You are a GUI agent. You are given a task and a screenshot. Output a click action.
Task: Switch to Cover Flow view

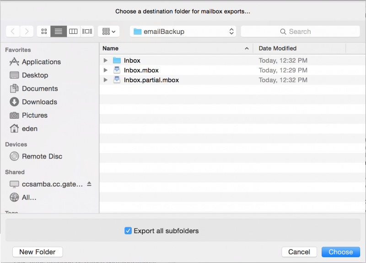87,32
